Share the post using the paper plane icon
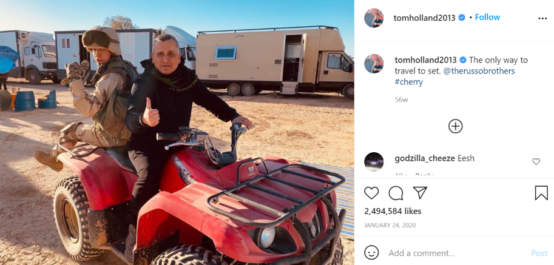This screenshot has height=265, width=554. pos(420,193)
